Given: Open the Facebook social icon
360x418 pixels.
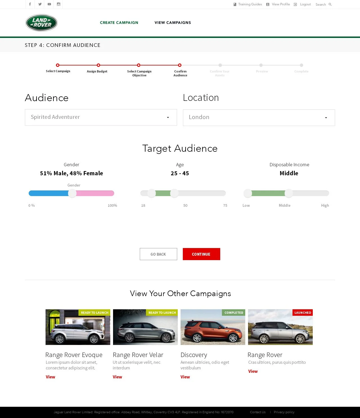Looking at the screenshot, I should 30,4.
